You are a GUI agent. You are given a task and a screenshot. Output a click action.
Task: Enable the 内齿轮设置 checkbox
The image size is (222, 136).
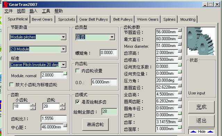77,71
